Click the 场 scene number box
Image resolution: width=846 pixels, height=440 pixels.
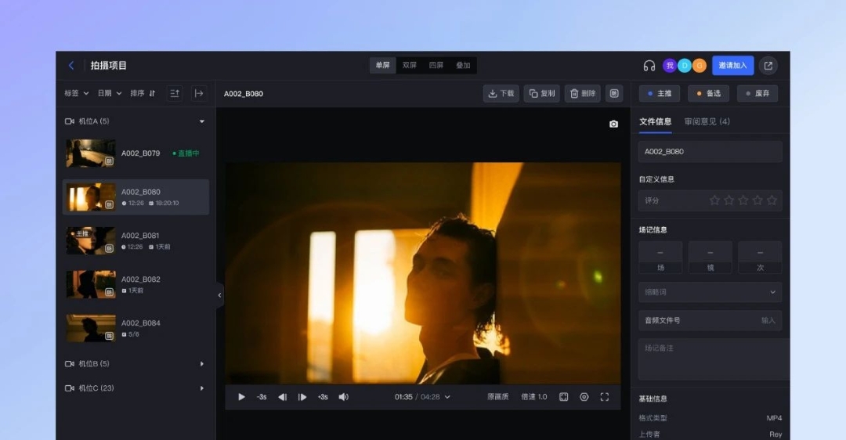tap(660, 258)
